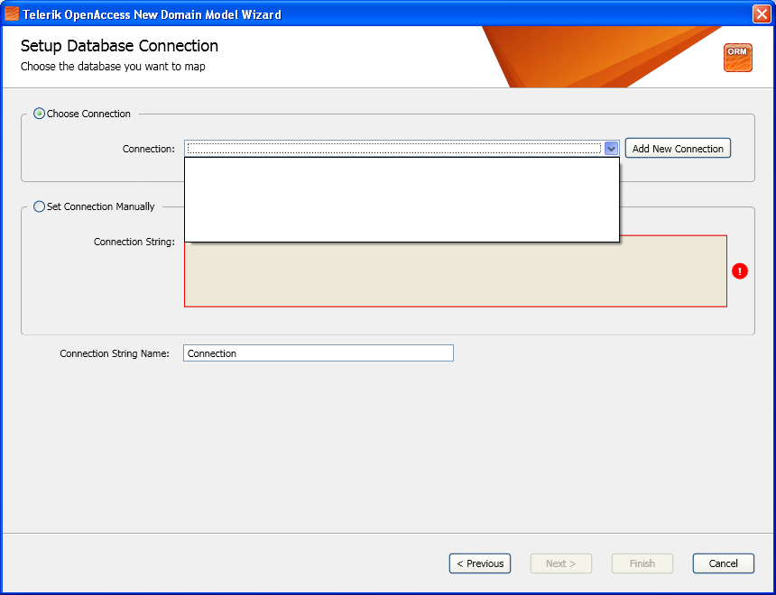Focus the Connection String Name input
776x595 pixels.
coord(318,353)
